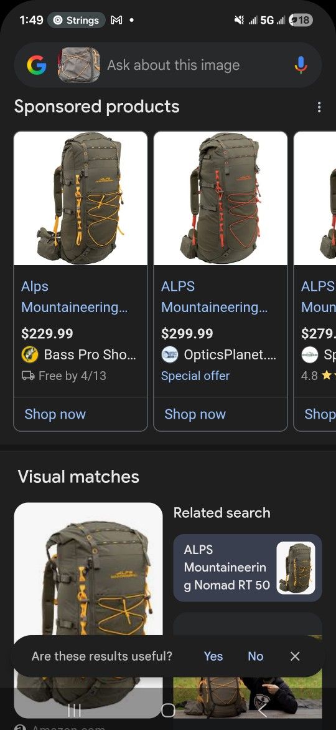Select the red-corded backpack product image
Screen dimensions: 336x730
pyautogui.click(x=220, y=198)
